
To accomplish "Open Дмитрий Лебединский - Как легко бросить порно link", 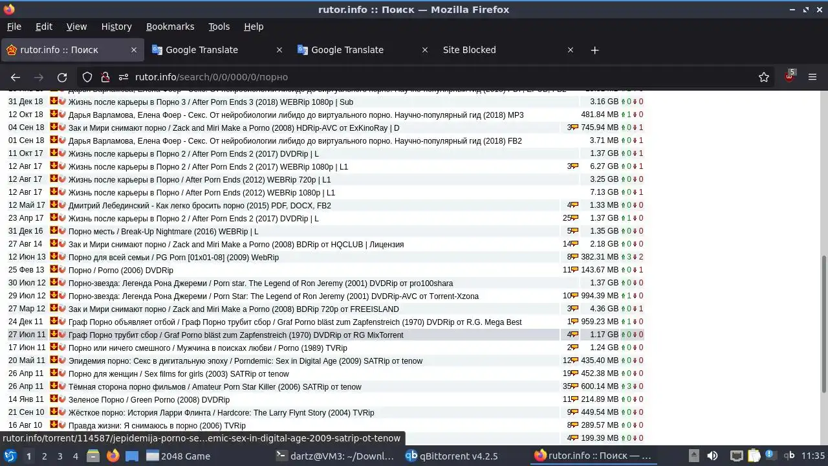I will [x=200, y=206].
